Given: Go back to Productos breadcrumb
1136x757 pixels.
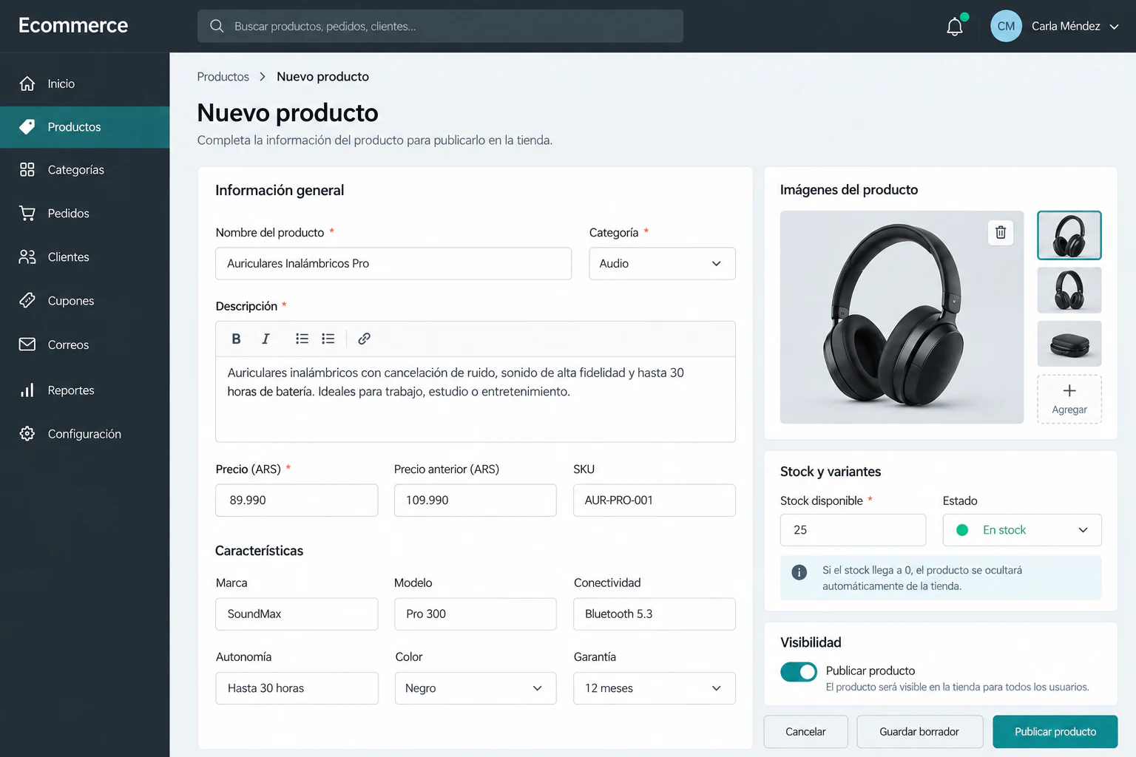Looking at the screenshot, I should [x=223, y=77].
